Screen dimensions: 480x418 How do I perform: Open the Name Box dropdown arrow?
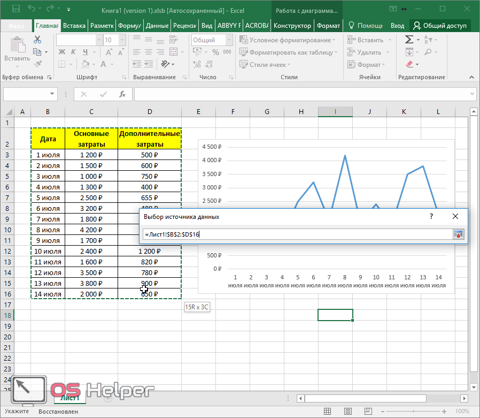pyautogui.click(x=52, y=94)
